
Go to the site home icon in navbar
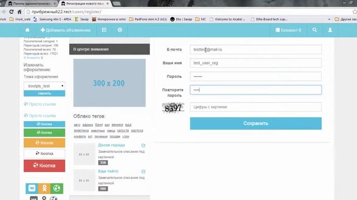click(27, 30)
